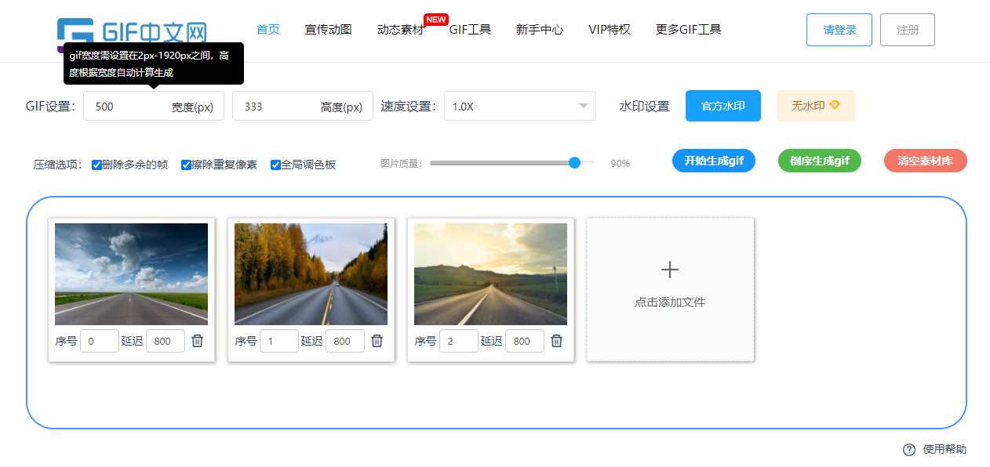
Task: Click the plus icon to add files
Action: coord(669,270)
